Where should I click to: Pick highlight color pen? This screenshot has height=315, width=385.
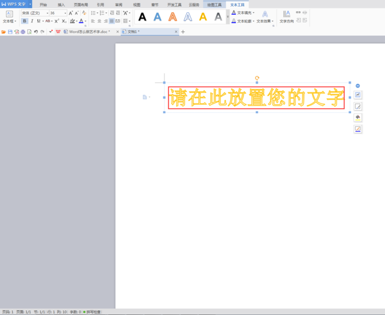[72, 21]
